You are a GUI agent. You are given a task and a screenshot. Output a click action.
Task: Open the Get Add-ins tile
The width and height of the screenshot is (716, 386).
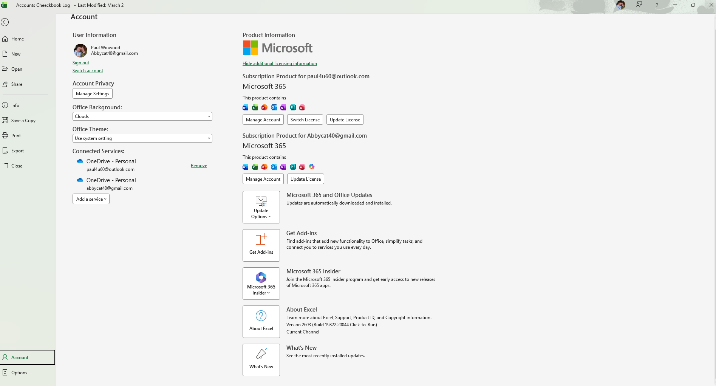point(261,245)
